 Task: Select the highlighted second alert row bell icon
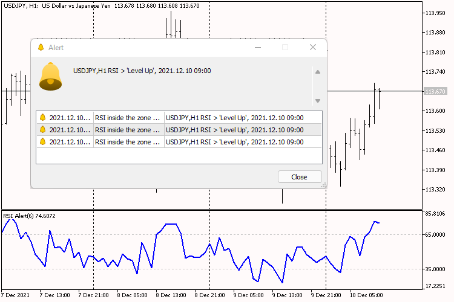coord(42,129)
